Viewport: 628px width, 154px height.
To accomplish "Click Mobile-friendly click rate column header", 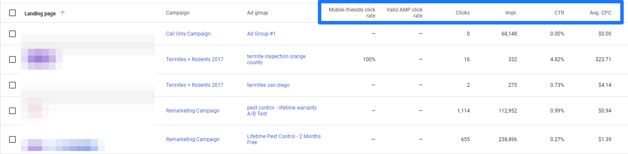I will point(352,13).
